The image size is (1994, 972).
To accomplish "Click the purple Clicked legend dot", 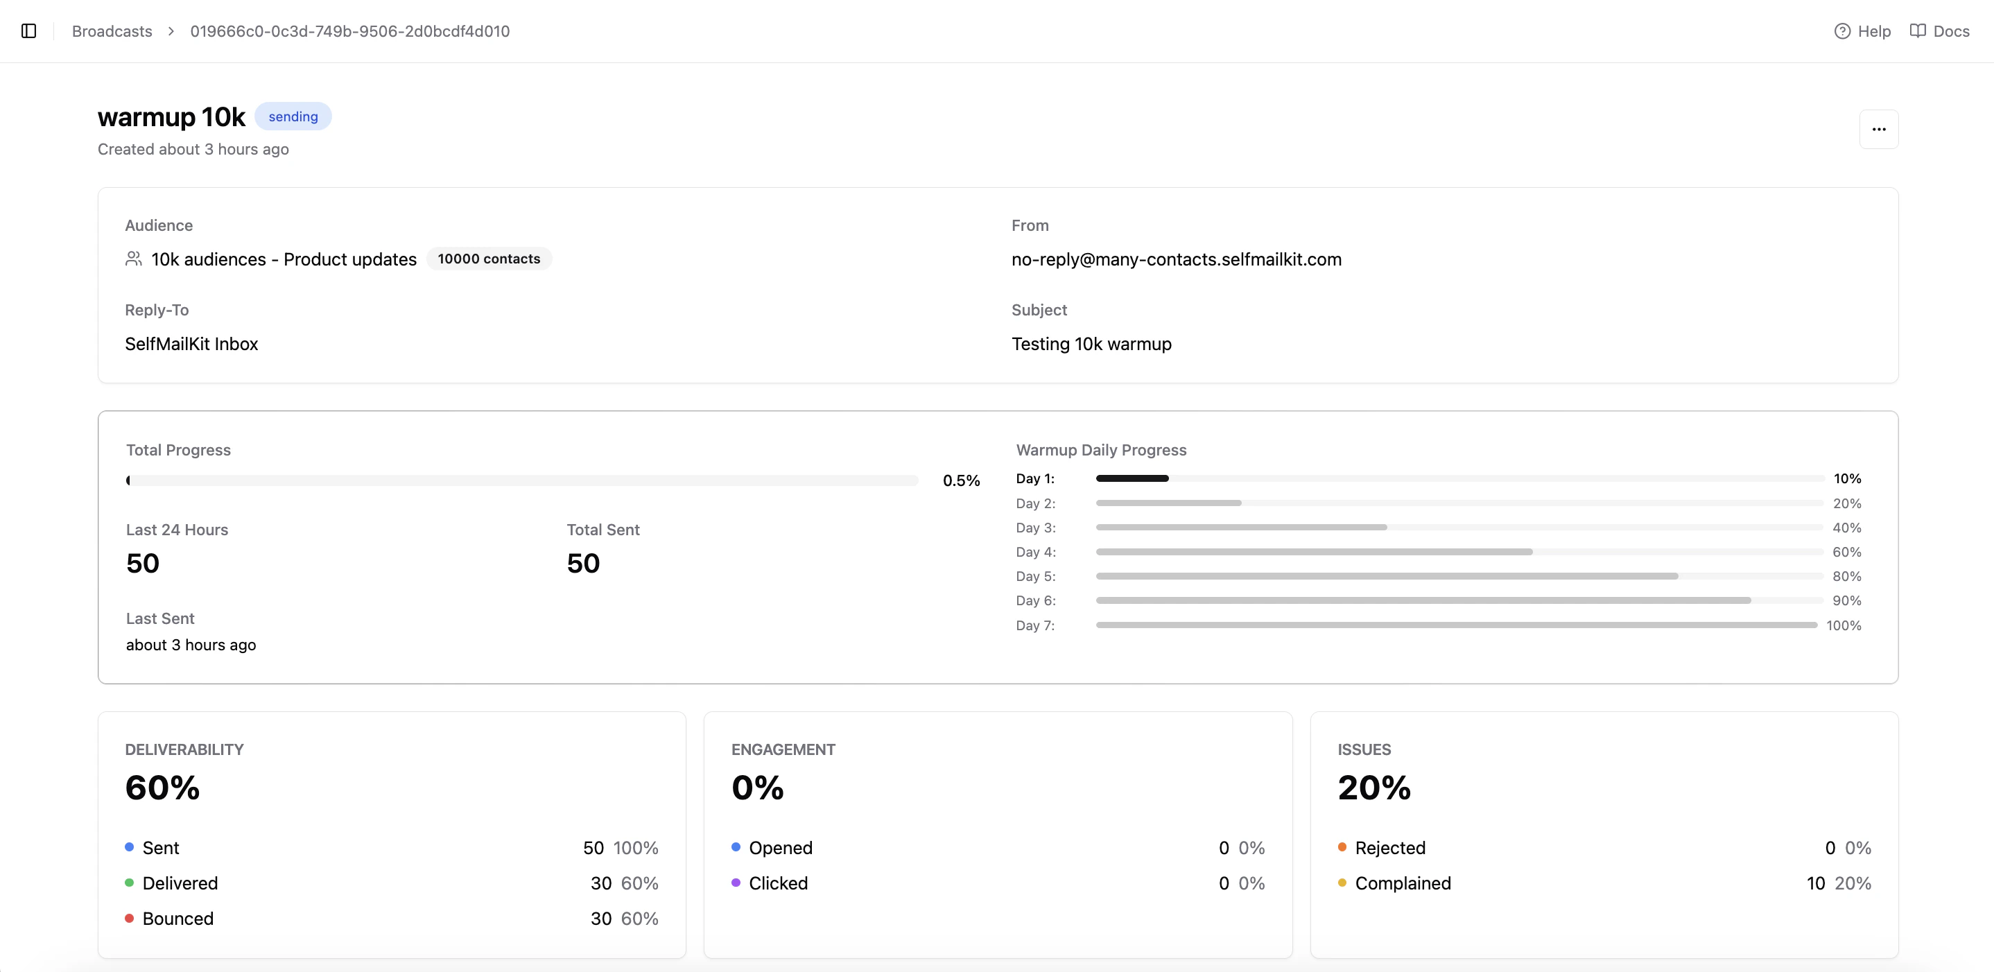I will 736,883.
